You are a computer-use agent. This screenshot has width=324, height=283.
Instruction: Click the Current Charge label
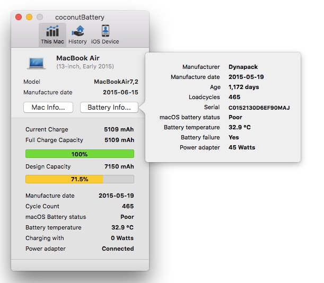(47, 129)
